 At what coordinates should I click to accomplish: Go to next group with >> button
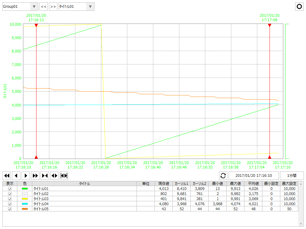(x=53, y=7)
